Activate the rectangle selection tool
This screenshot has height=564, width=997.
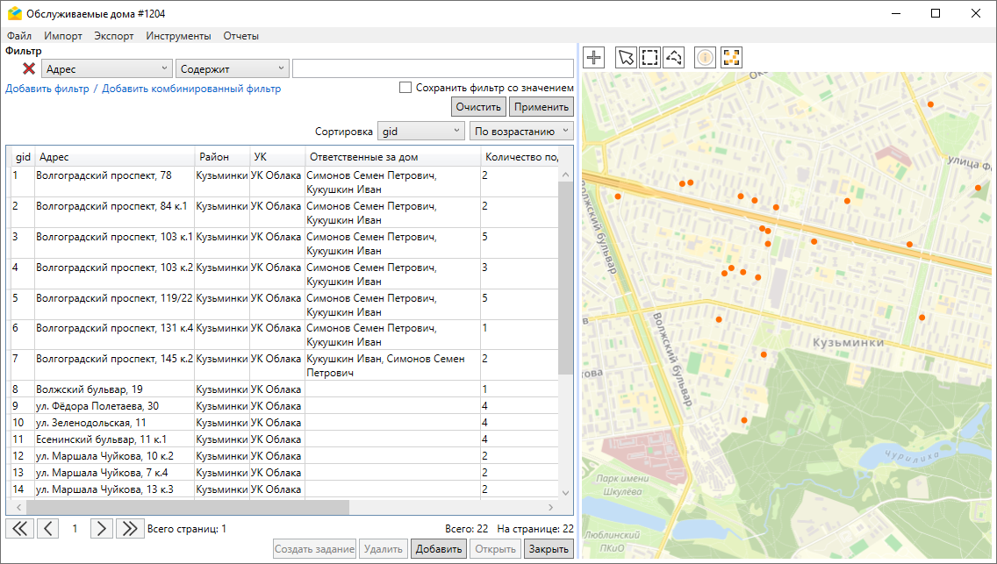coord(649,58)
